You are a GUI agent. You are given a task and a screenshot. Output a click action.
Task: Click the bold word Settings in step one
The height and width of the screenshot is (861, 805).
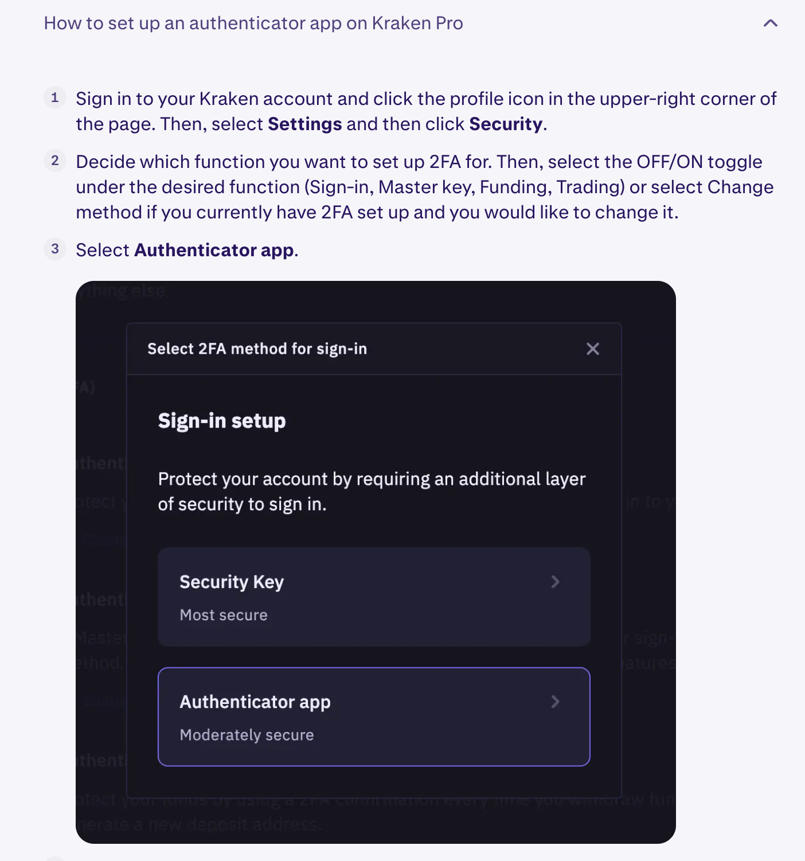[305, 124]
